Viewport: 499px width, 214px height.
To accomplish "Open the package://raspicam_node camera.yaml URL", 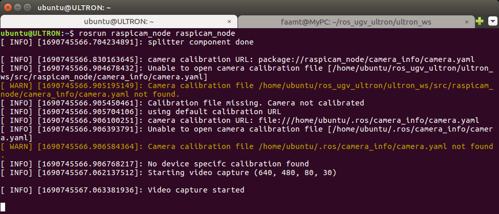I will click(x=366, y=59).
